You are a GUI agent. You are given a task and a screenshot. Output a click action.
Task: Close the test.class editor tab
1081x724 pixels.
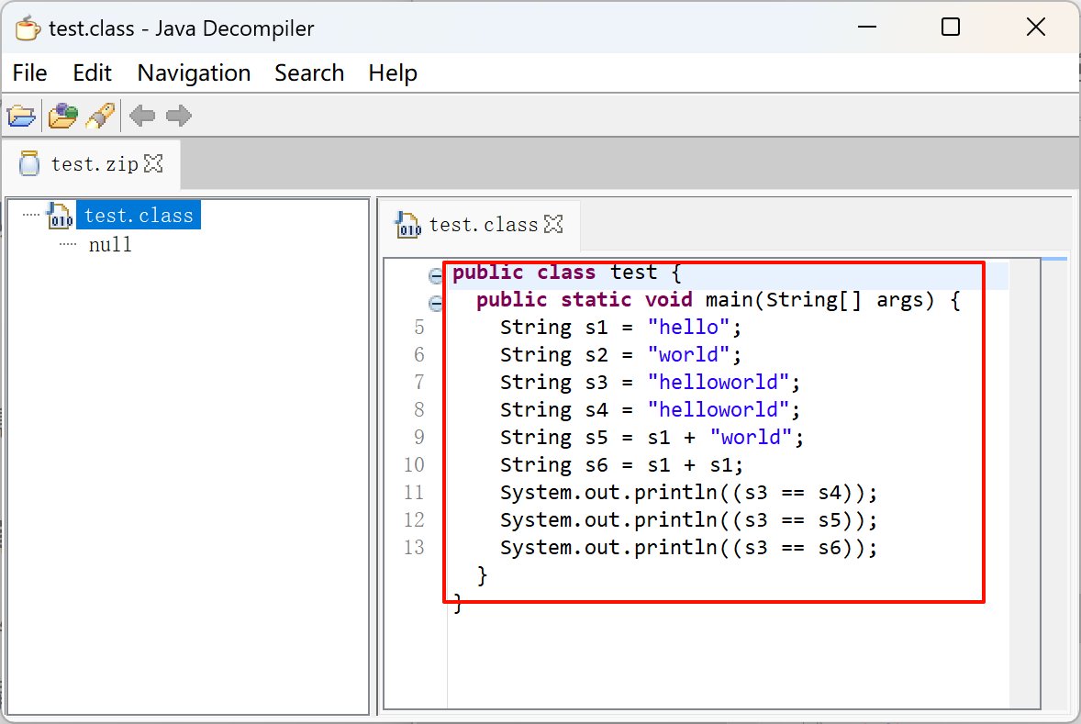[x=553, y=224]
